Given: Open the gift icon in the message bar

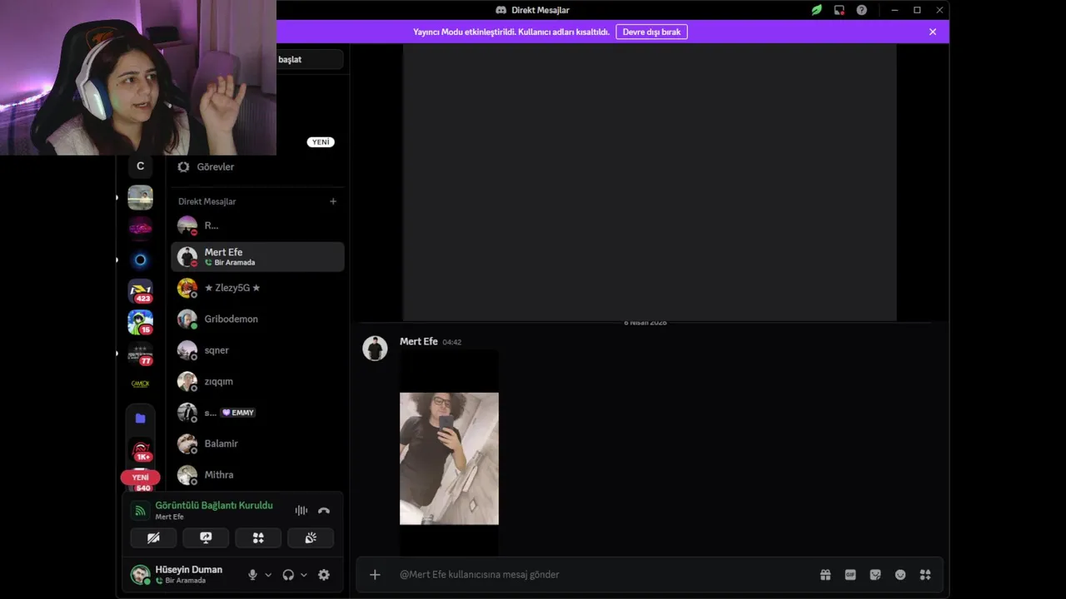Looking at the screenshot, I should coord(825,574).
